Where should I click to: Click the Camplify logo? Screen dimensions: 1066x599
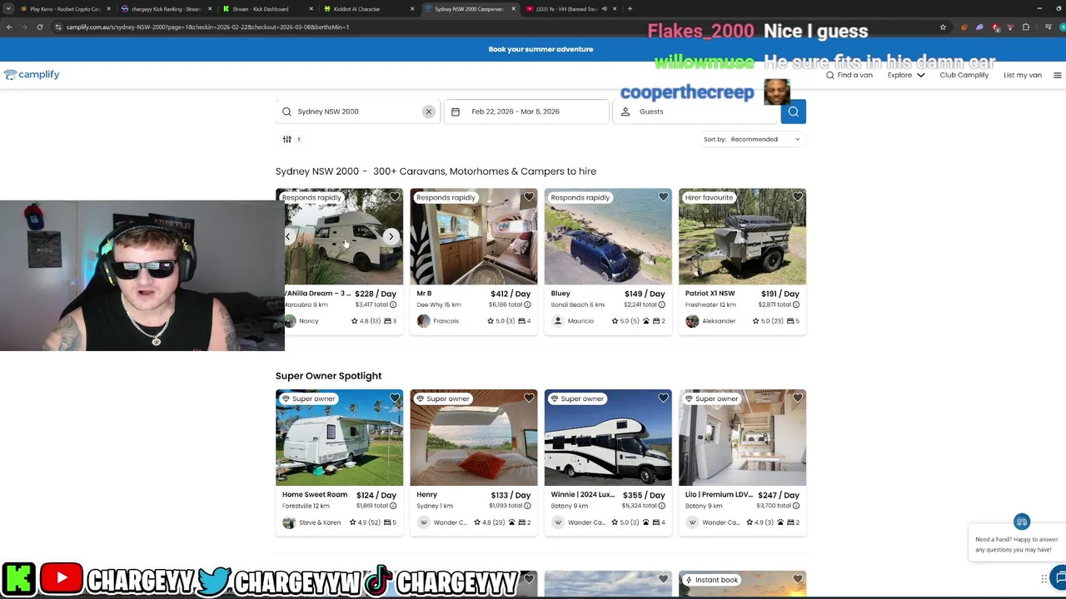pyautogui.click(x=32, y=75)
